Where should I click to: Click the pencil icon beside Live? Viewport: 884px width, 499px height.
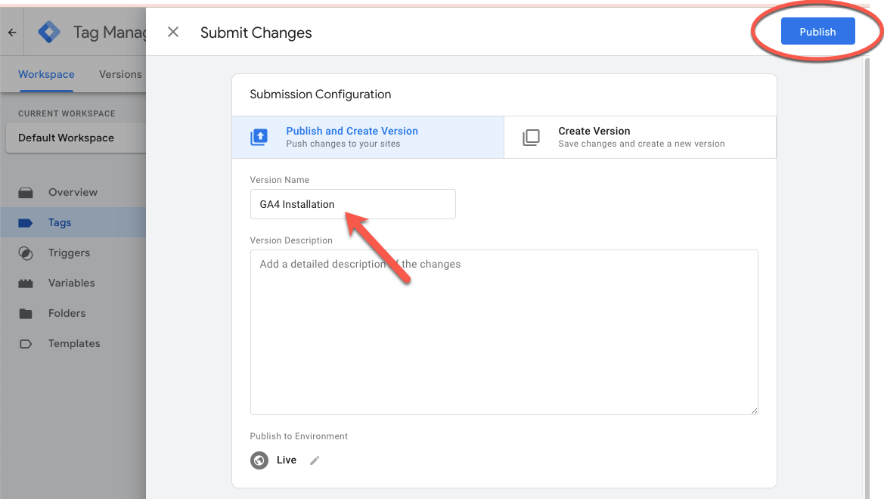(315, 460)
